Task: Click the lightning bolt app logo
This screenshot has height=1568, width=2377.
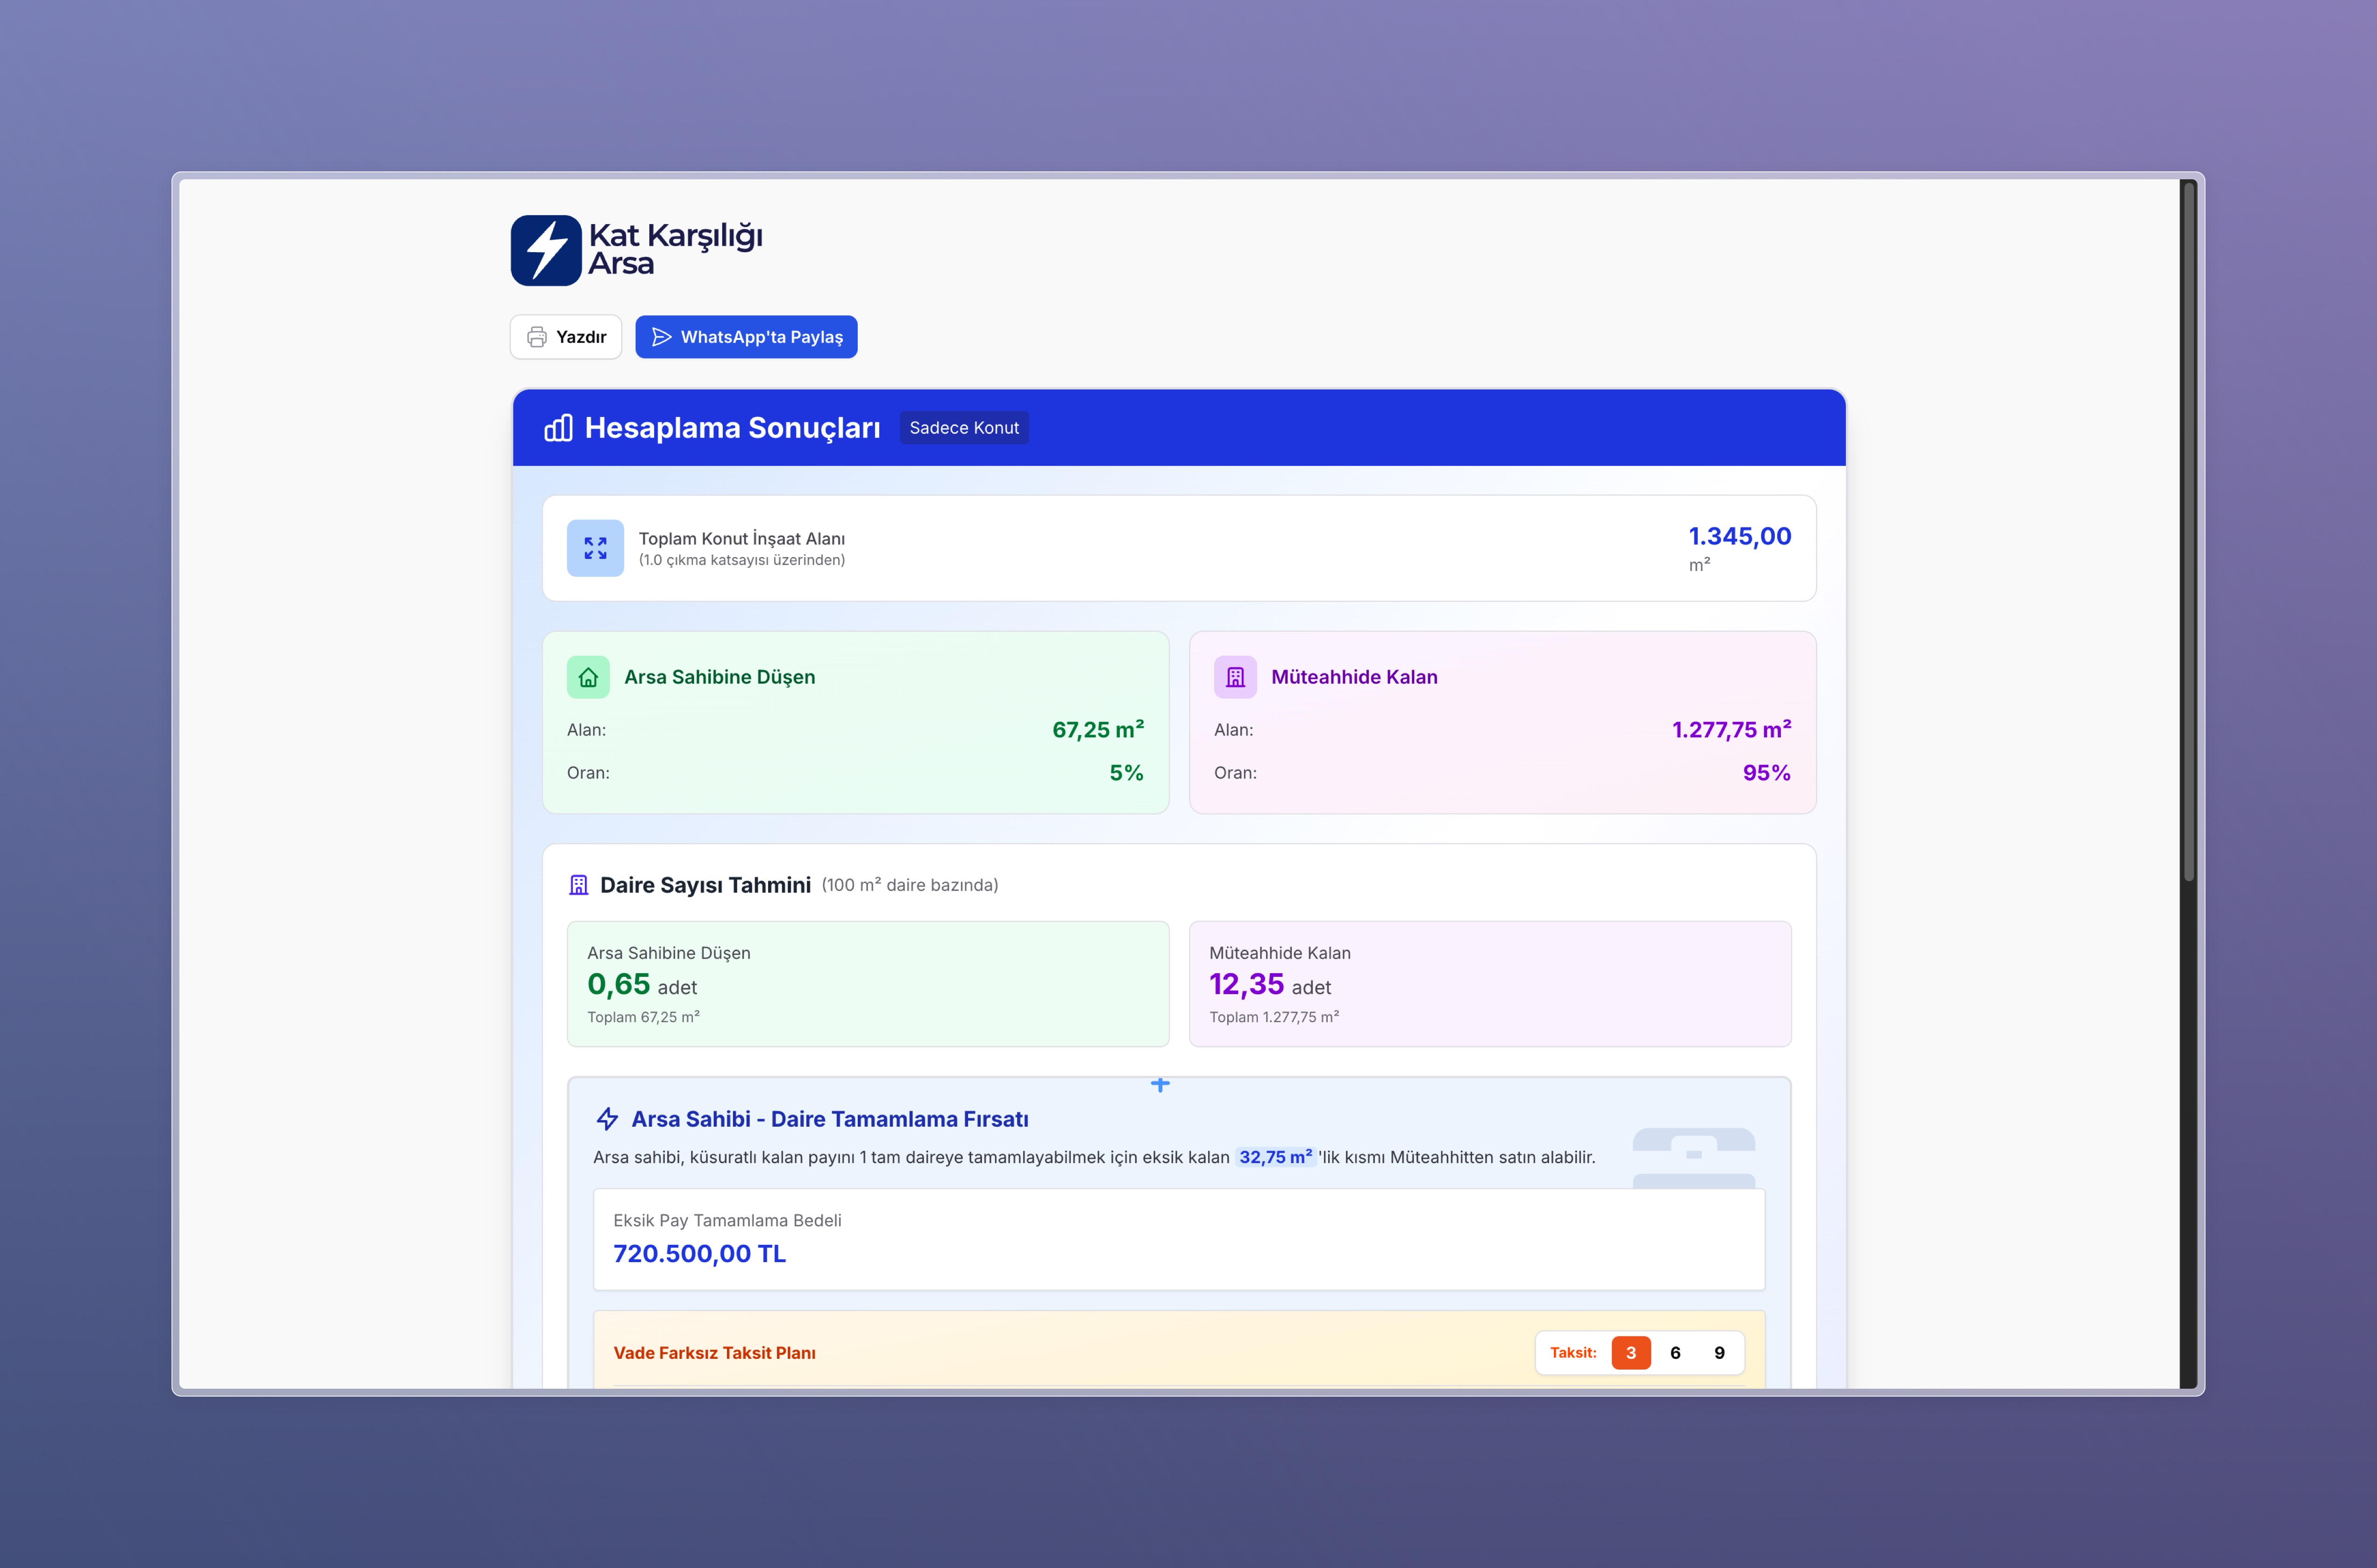Action: 545,250
